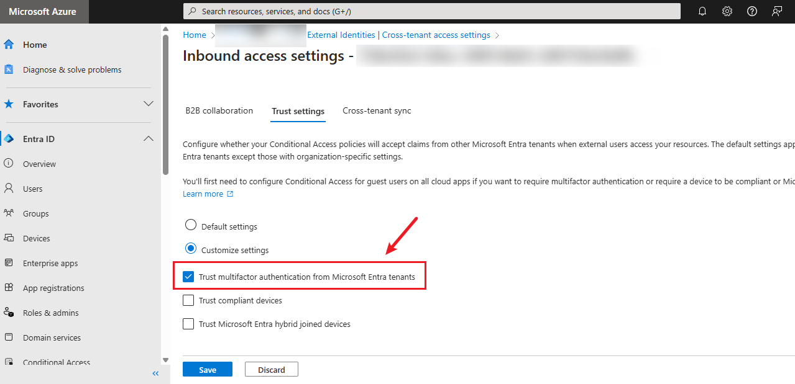795x384 pixels.
Task: Collapse the sidebar with double chevron
Action: point(155,373)
